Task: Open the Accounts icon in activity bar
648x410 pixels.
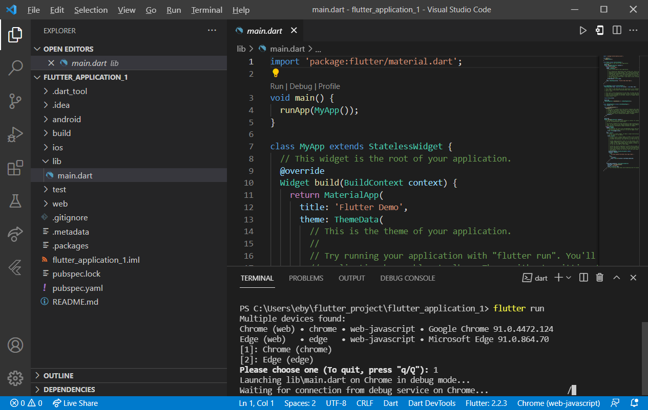Action: pos(15,345)
